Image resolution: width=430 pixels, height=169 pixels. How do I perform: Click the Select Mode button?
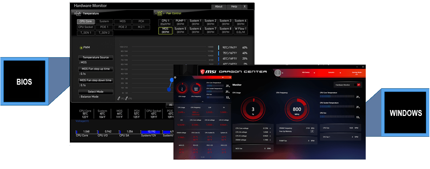click(x=96, y=92)
